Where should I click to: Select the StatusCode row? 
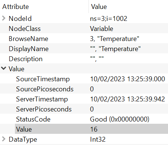click(84, 119)
